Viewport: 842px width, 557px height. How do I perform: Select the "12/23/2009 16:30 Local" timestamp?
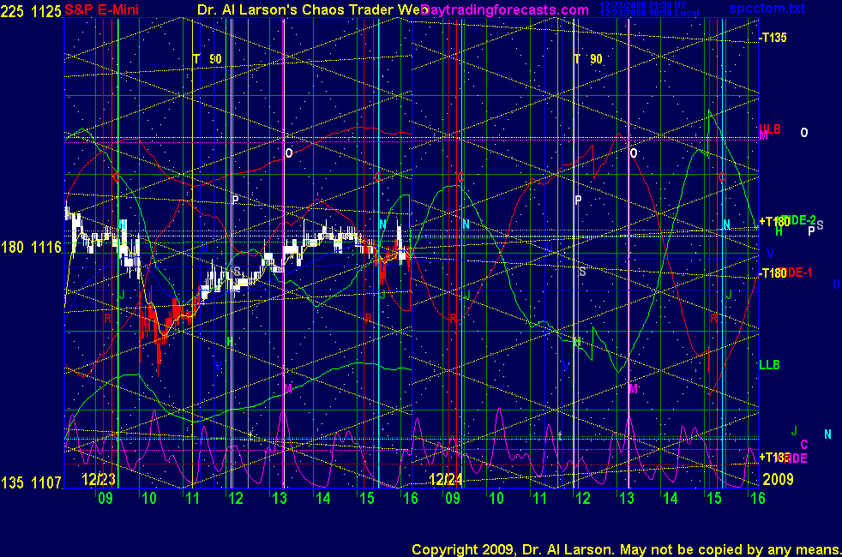coord(649,13)
